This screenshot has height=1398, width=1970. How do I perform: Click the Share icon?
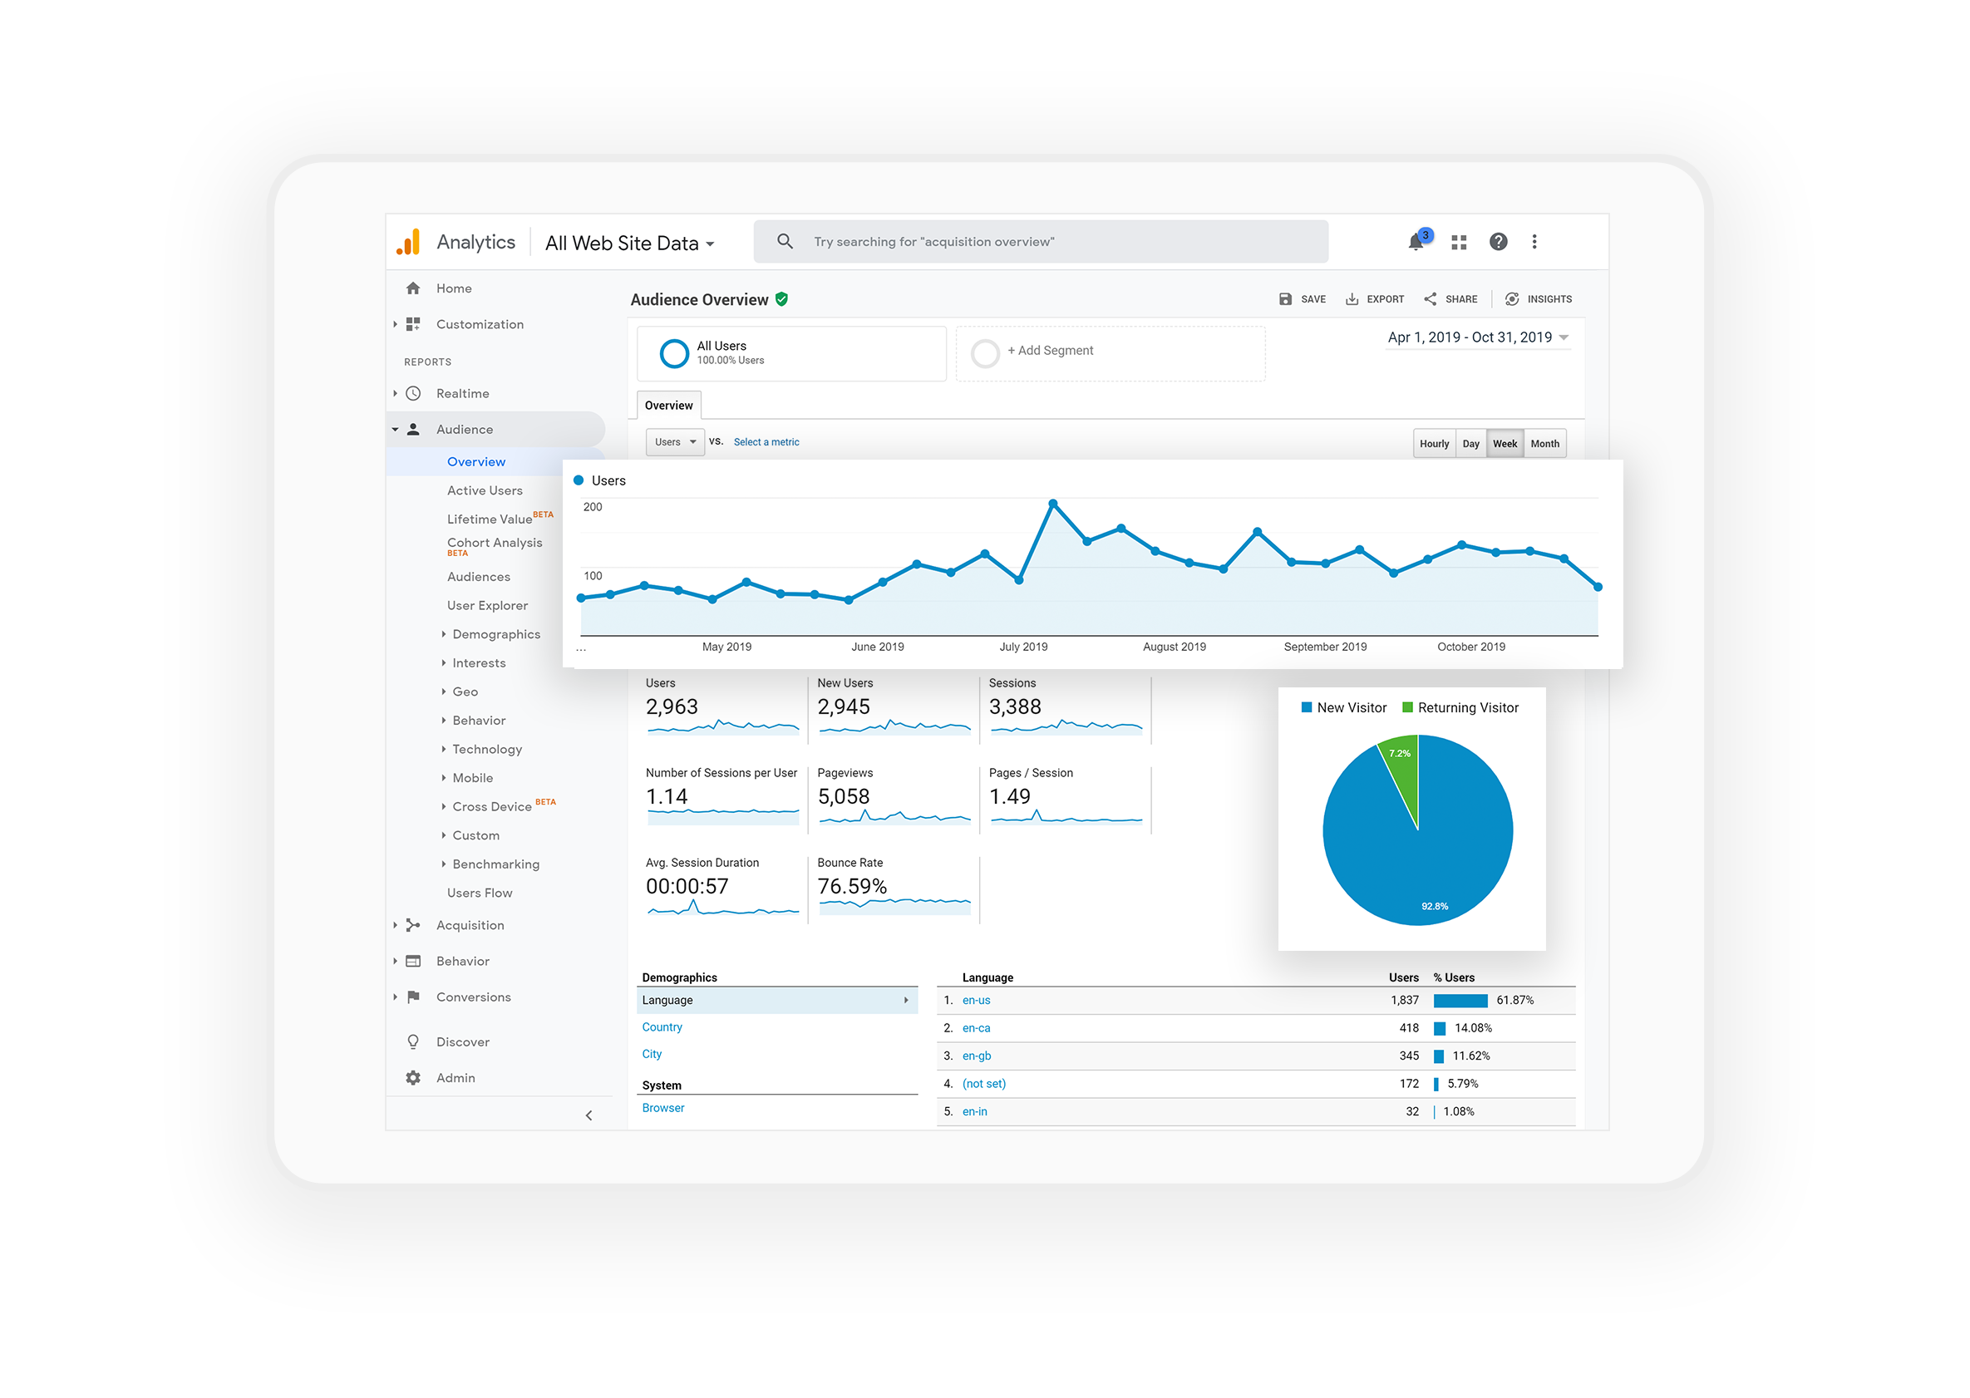(1431, 299)
